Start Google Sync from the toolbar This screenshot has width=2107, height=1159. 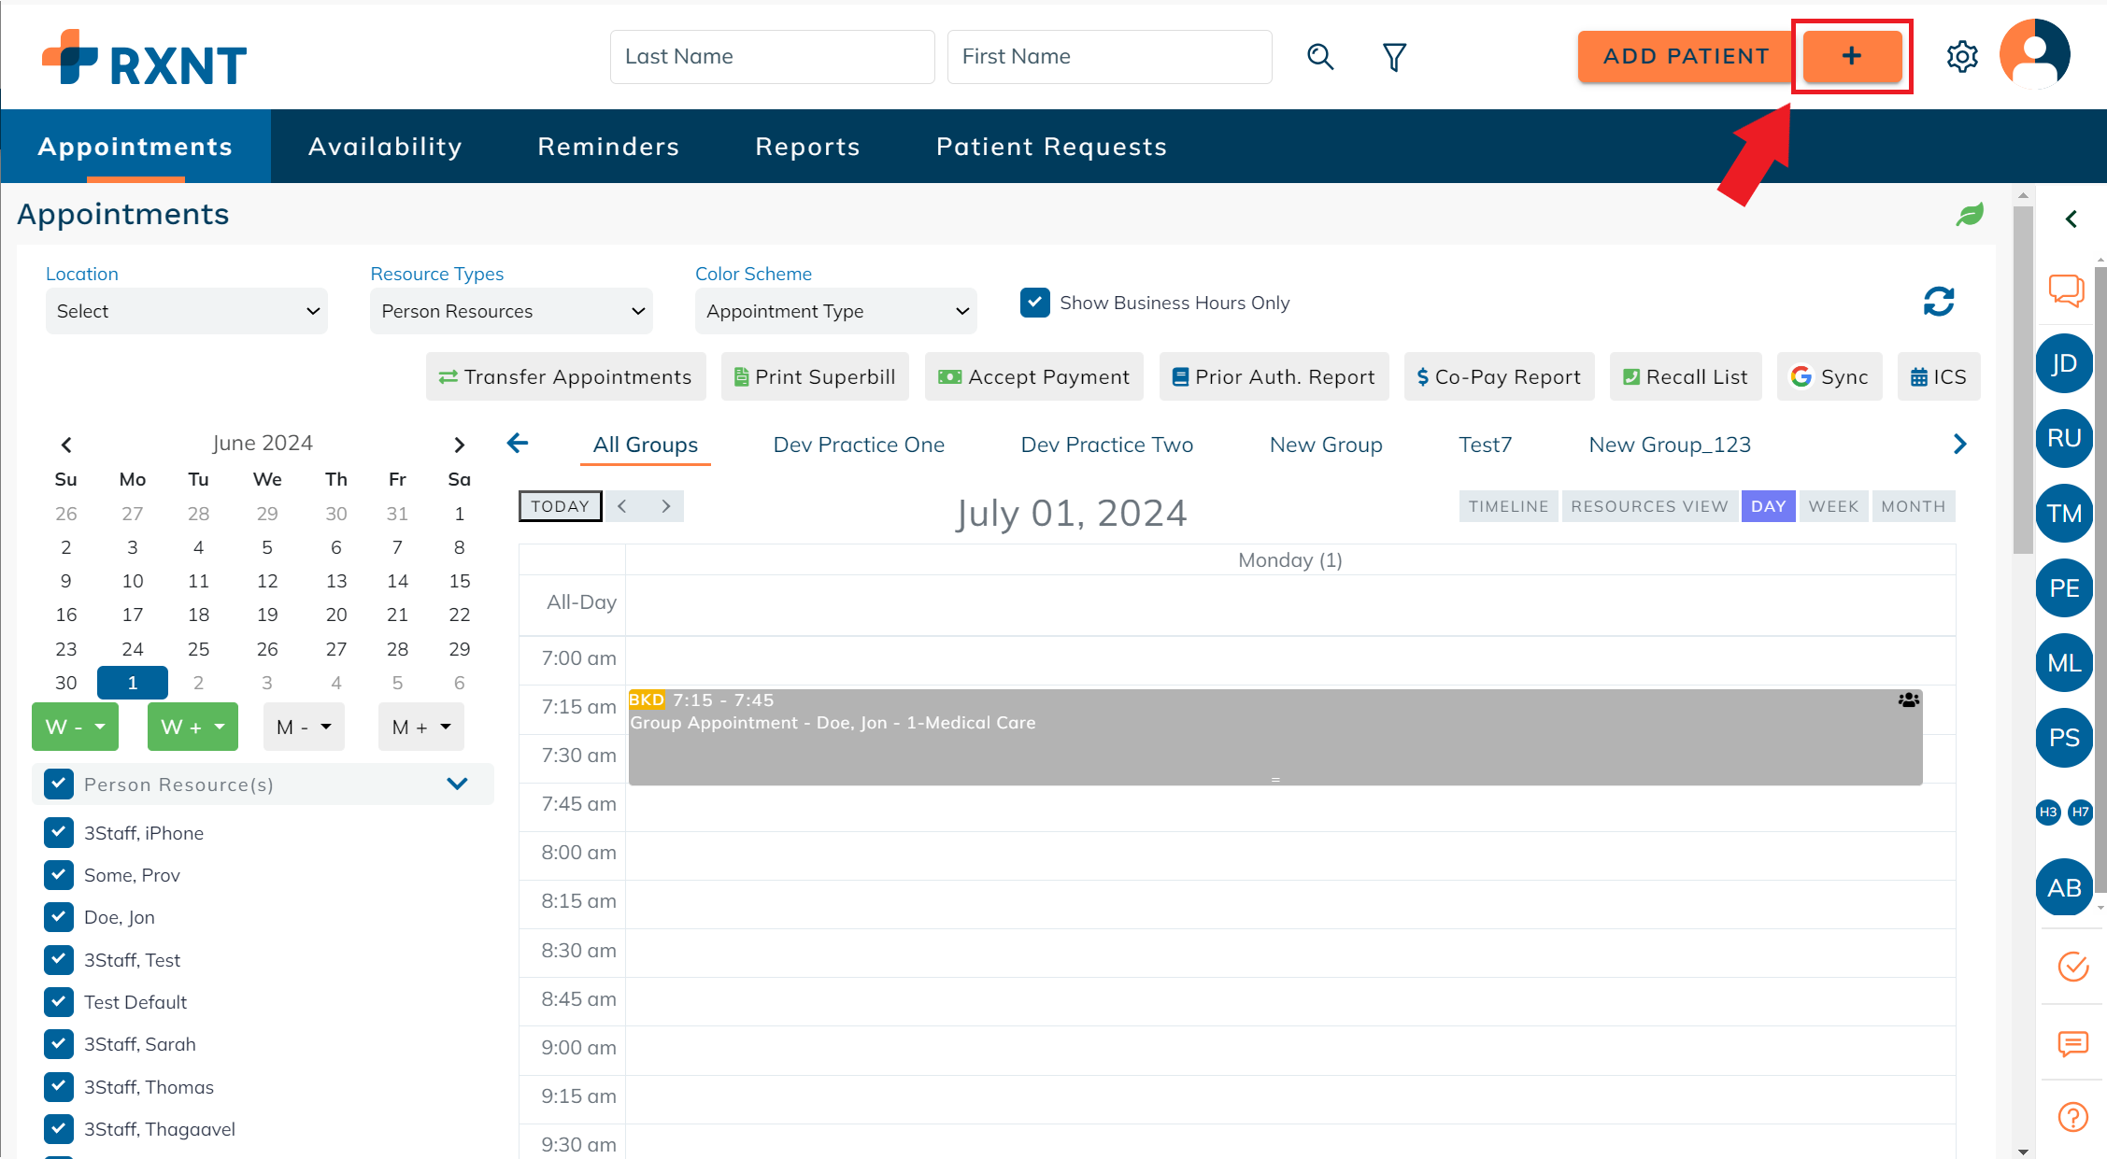1829,376
